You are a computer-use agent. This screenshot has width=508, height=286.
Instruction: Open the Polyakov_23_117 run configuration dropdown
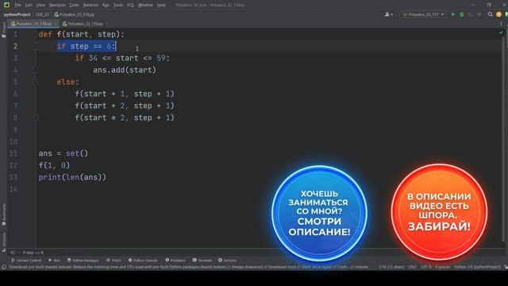tap(423, 14)
